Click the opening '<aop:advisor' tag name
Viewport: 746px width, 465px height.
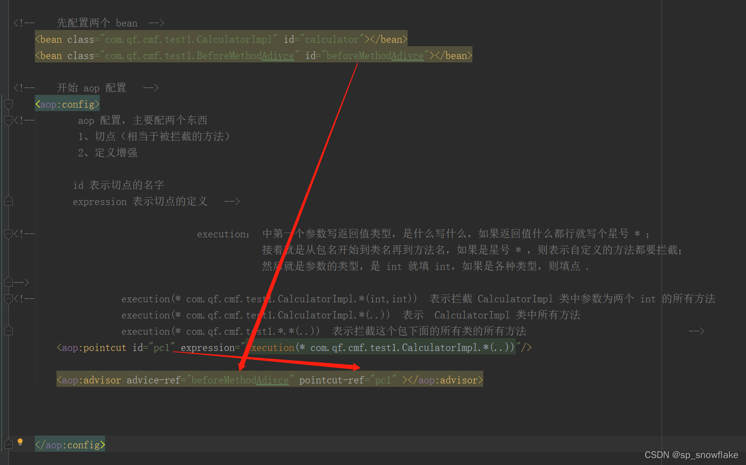(x=89, y=380)
